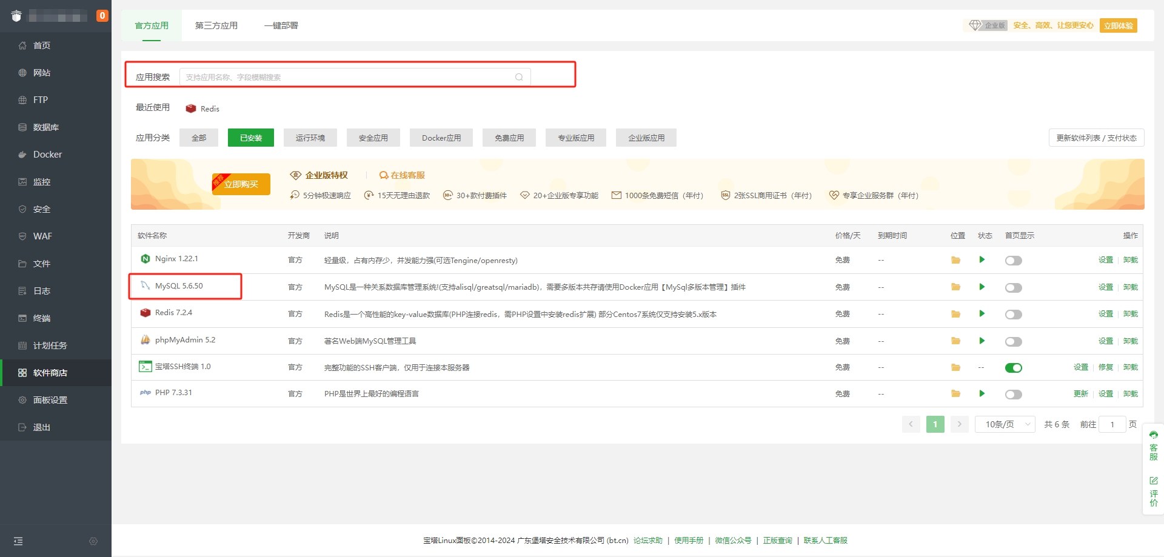The height and width of the screenshot is (557, 1164).
Task: Click 更新软件列表 / 支付状态 button
Action: (1097, 138)
